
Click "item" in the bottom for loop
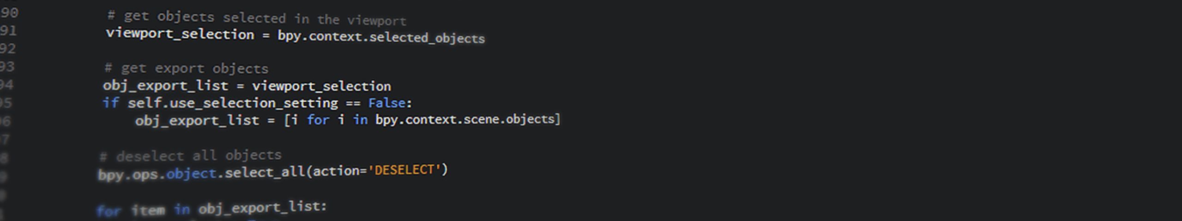tap(148, 210)
